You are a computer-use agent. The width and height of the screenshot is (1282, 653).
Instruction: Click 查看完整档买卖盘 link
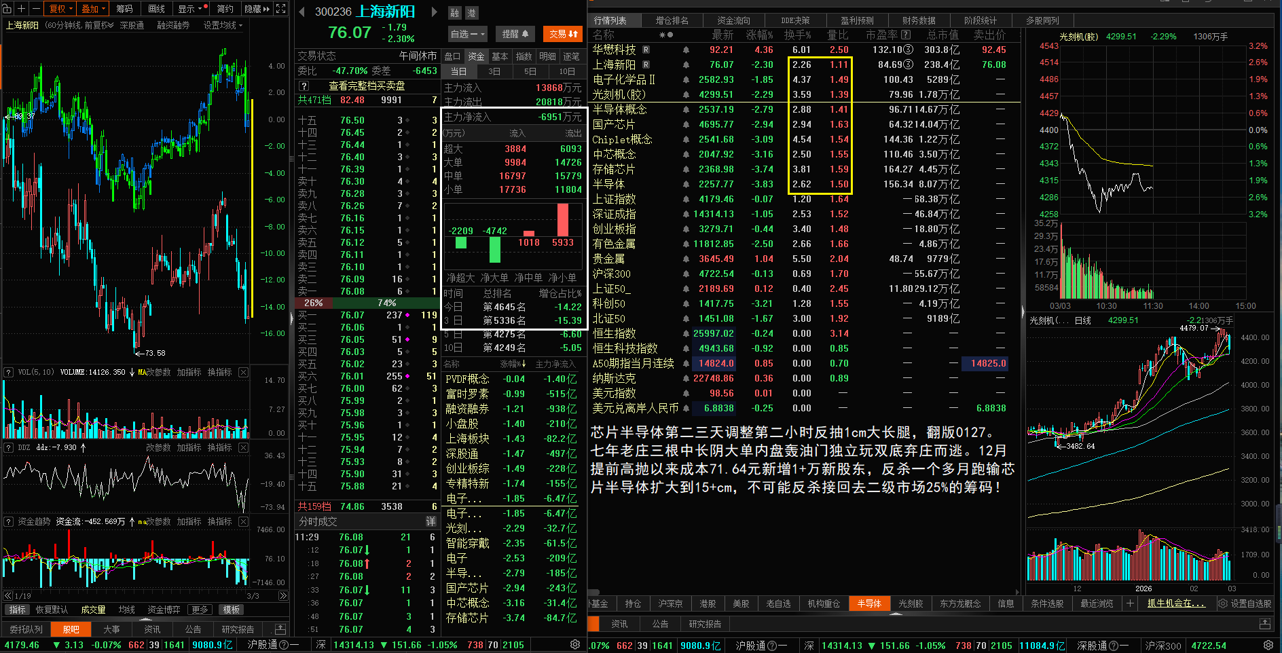coord(367,86)
